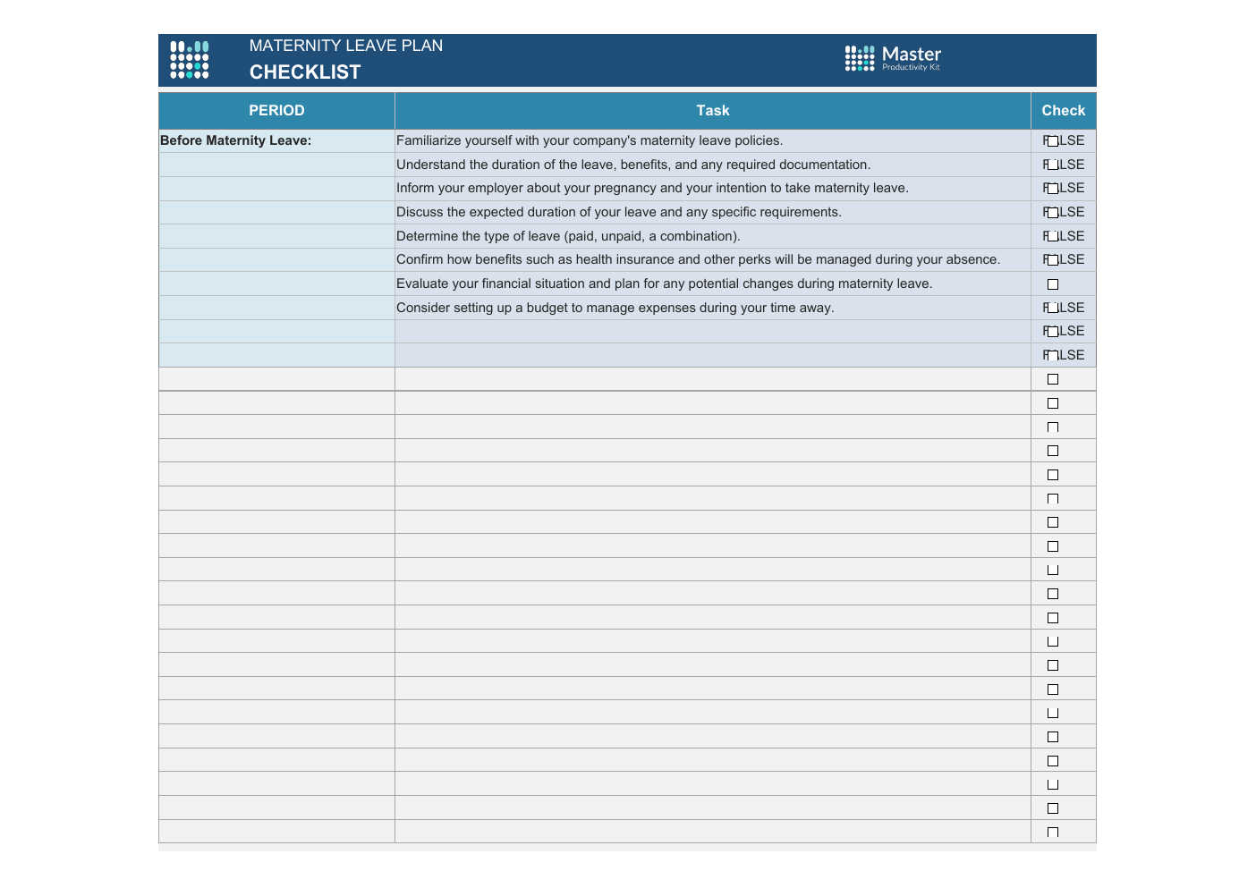Viewport: 1256px width, 888px height.
Task: Select the 'PERIOD' column header
Action: [x=276, y=111]
